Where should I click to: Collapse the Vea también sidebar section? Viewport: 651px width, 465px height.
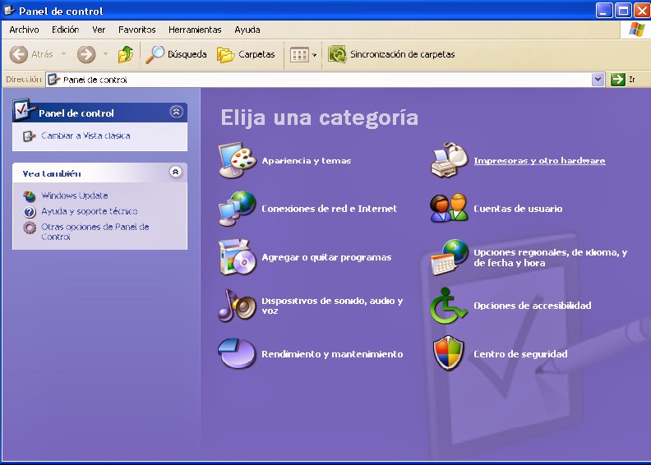176,172
